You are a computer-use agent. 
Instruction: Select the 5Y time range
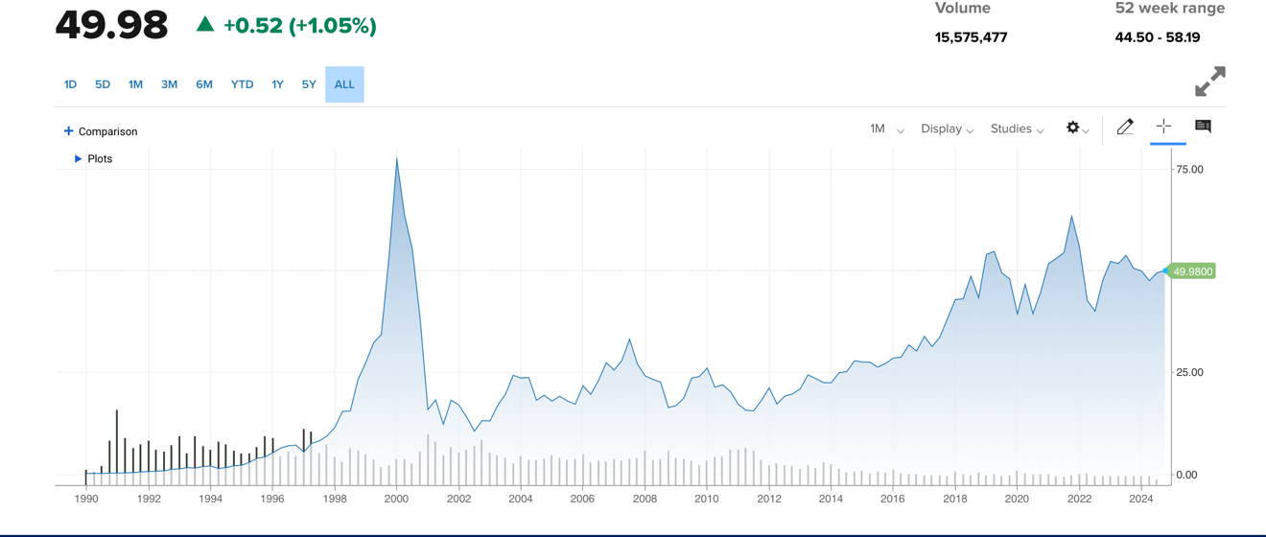pyautogui.click(x=309, y=84)
